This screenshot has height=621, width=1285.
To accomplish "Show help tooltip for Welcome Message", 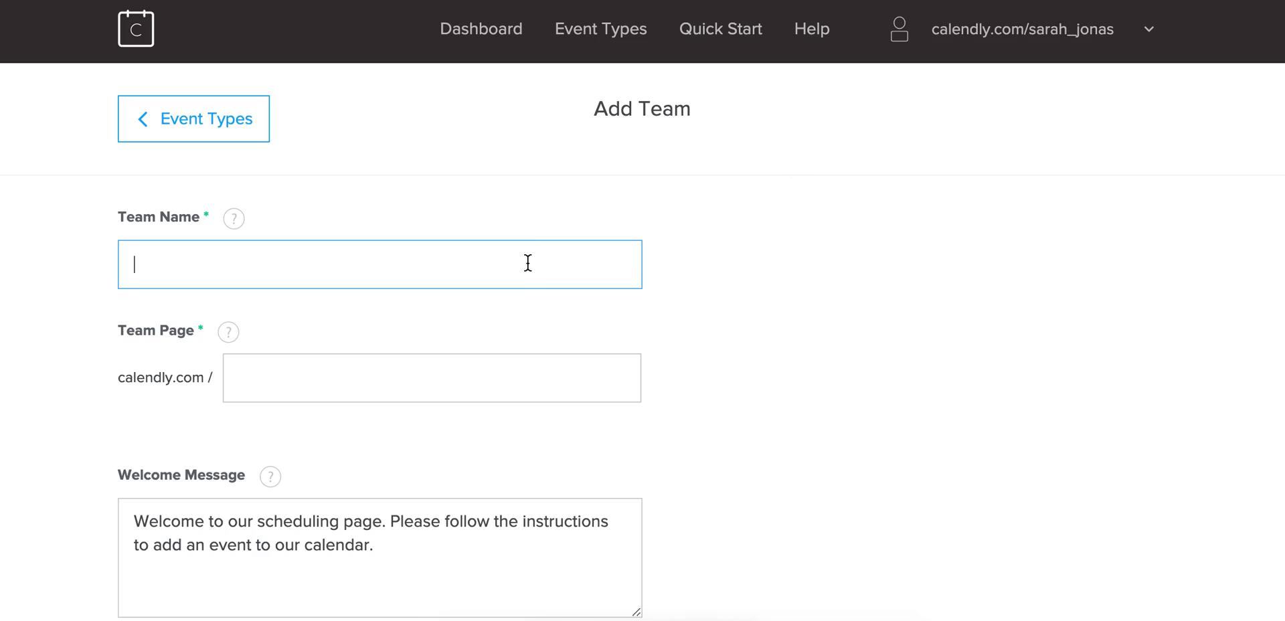I will (x=270, y=476).
